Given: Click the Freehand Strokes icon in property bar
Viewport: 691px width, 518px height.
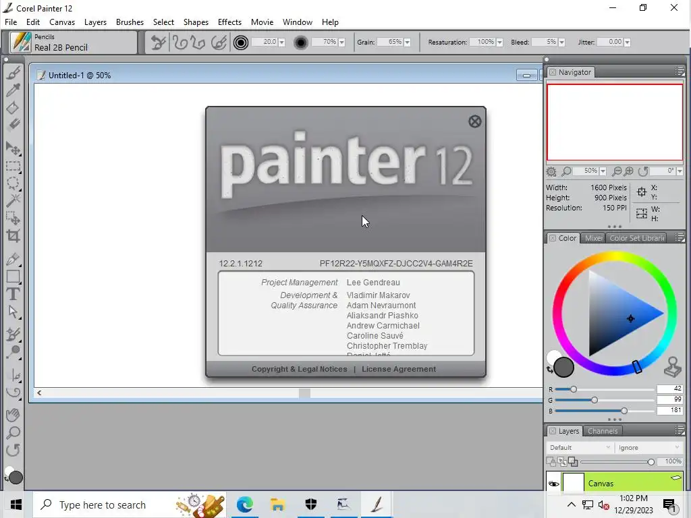Looking at the screenshot, I should (x=179, y=42).
